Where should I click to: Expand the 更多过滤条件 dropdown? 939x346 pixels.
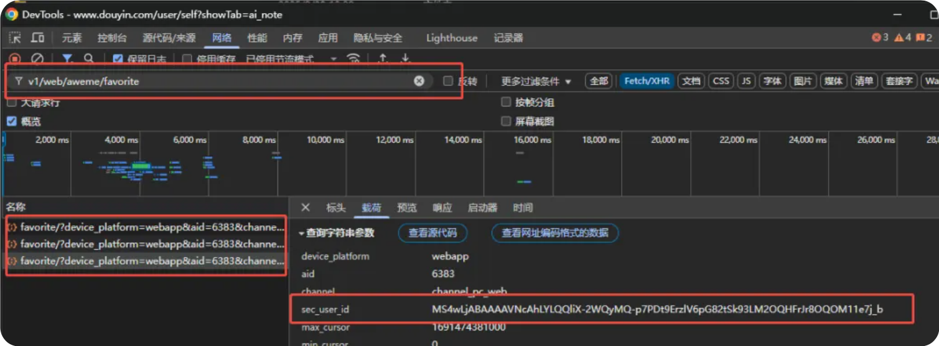point(536,82)
